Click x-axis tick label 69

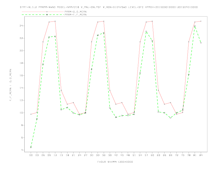pos(171,155)
